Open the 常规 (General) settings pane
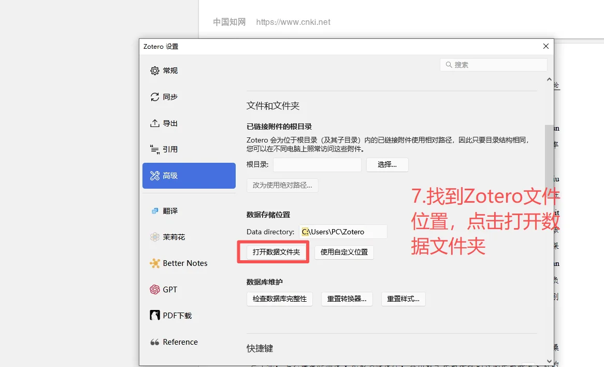The image size is (604, 367). click(x=171, y=70)
